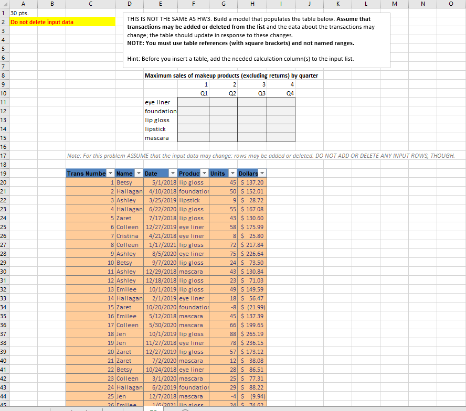Open the Trans Number column filter dropdown
This screenshot has height=411, width=466.
pos(110,173)
